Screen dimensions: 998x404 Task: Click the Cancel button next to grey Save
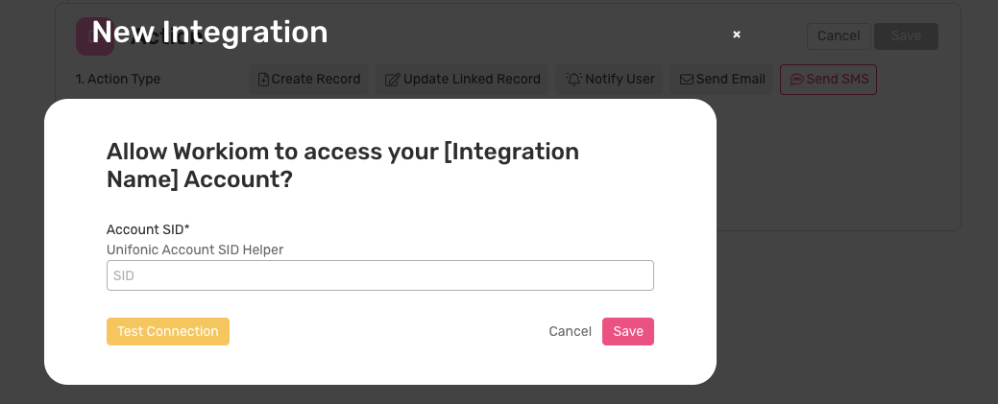pyautogui.click(x=839, y=36)
